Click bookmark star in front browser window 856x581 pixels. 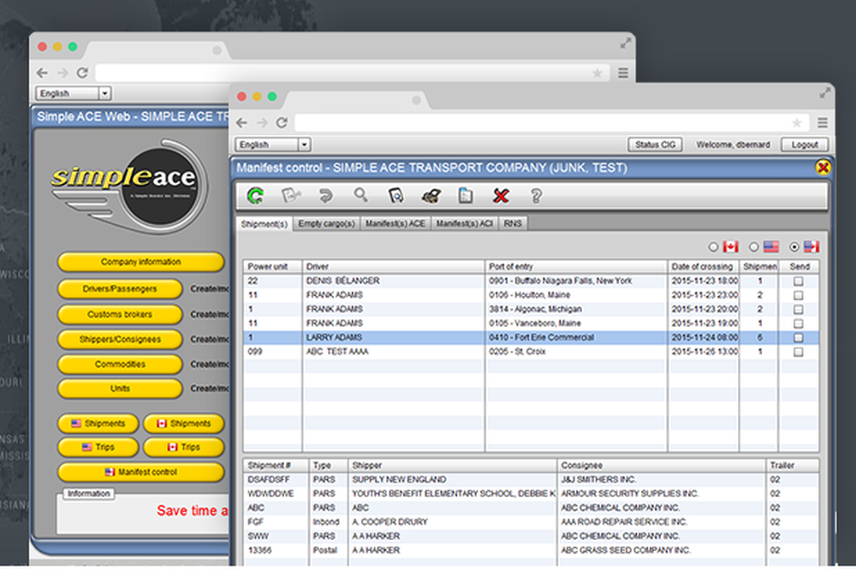(x=796, y=122)
